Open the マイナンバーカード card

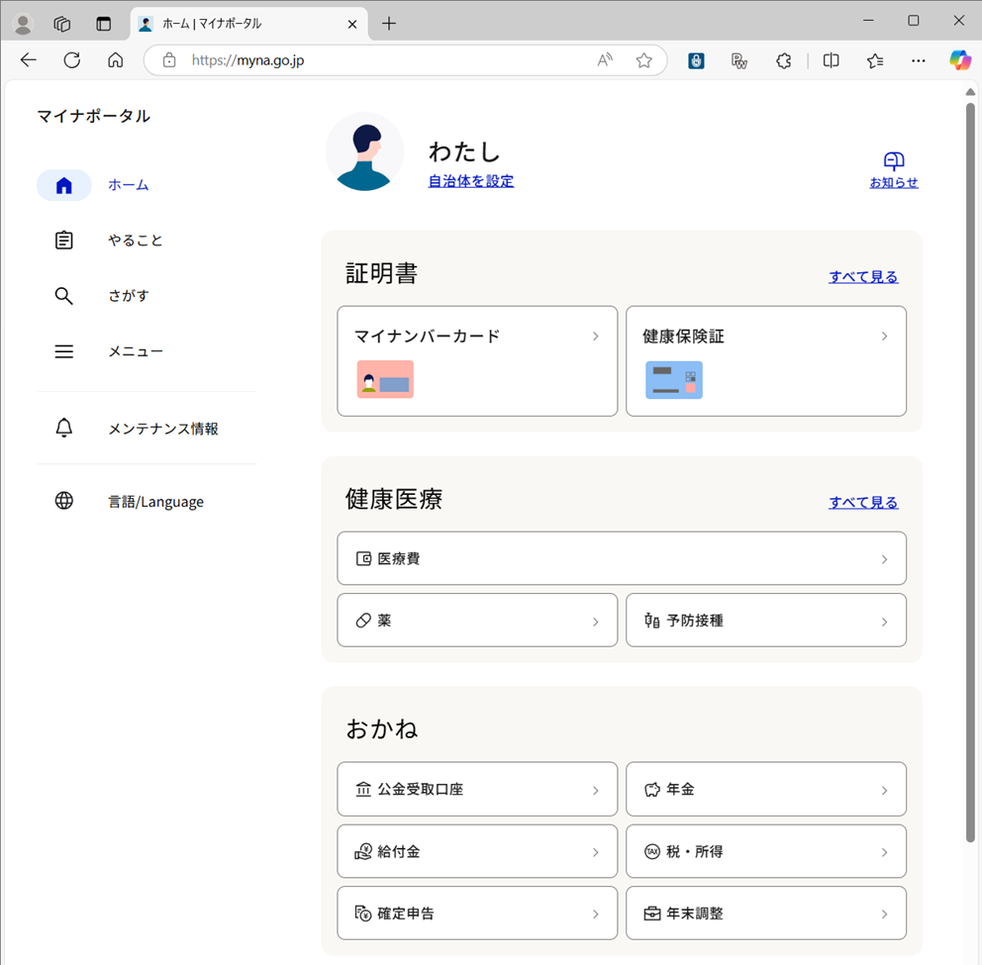477,360
